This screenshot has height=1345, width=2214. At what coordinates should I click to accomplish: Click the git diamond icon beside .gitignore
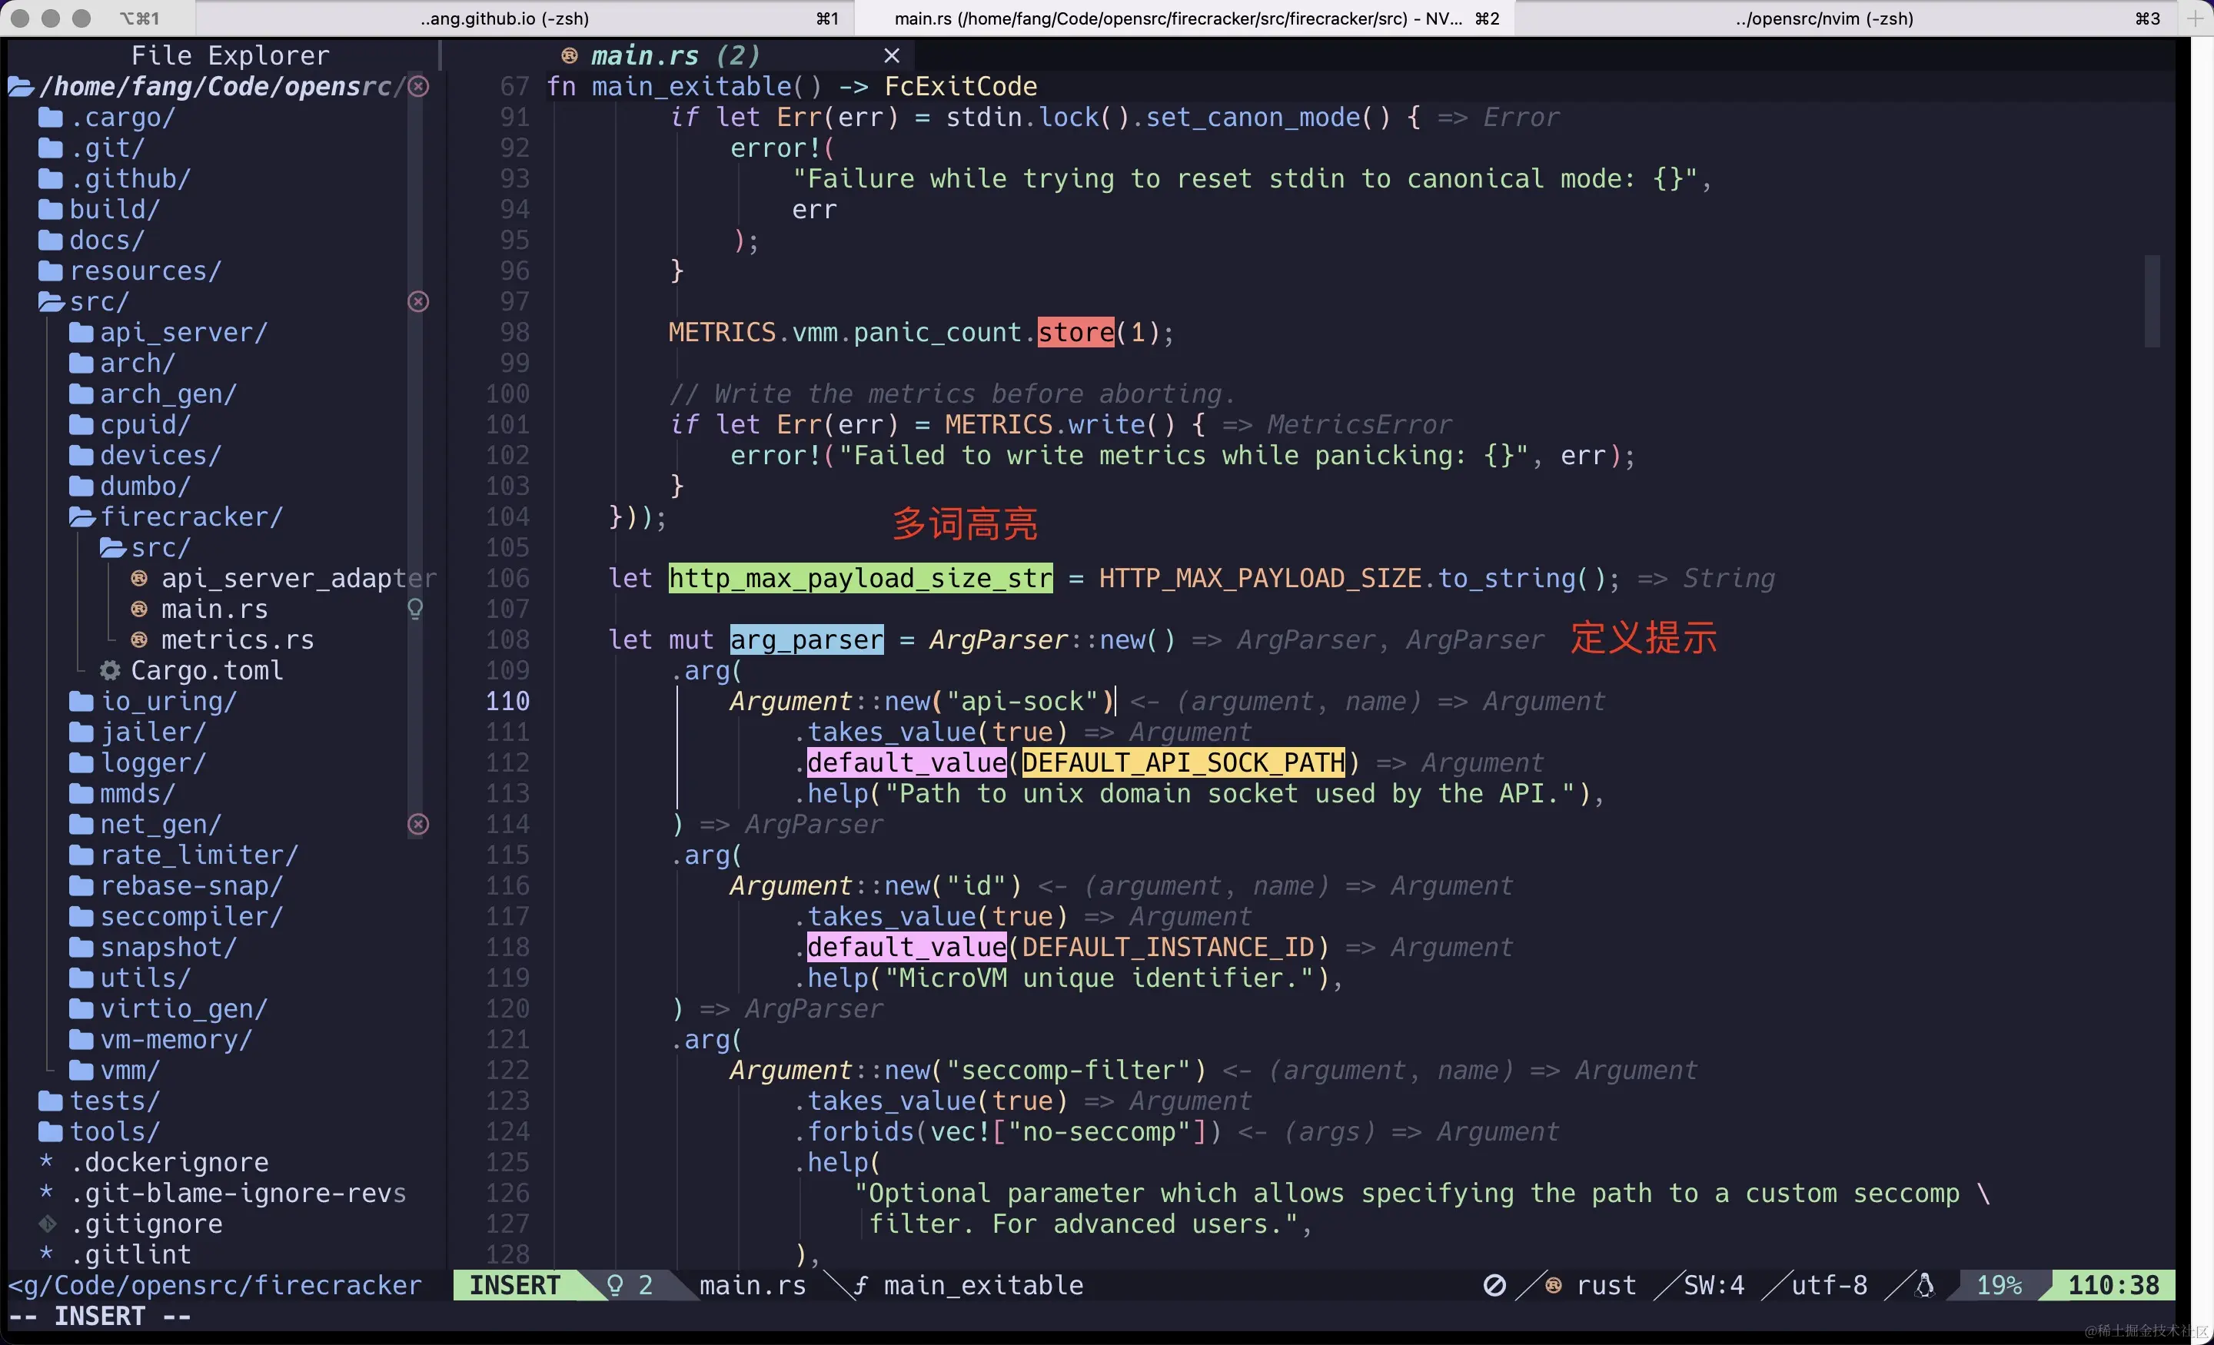(48, 1224)
